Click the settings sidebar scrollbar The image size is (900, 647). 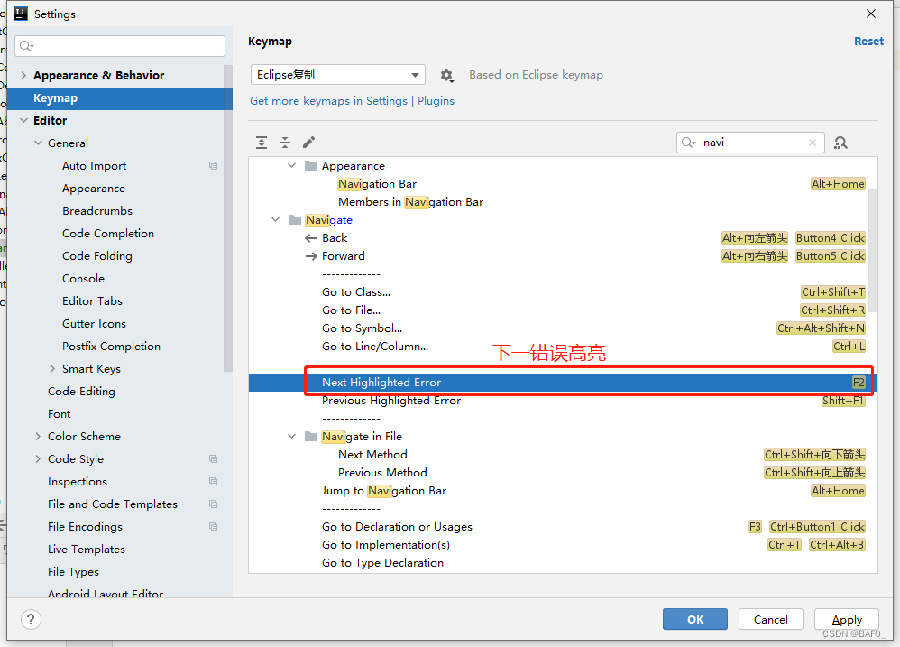click(228, 218)
